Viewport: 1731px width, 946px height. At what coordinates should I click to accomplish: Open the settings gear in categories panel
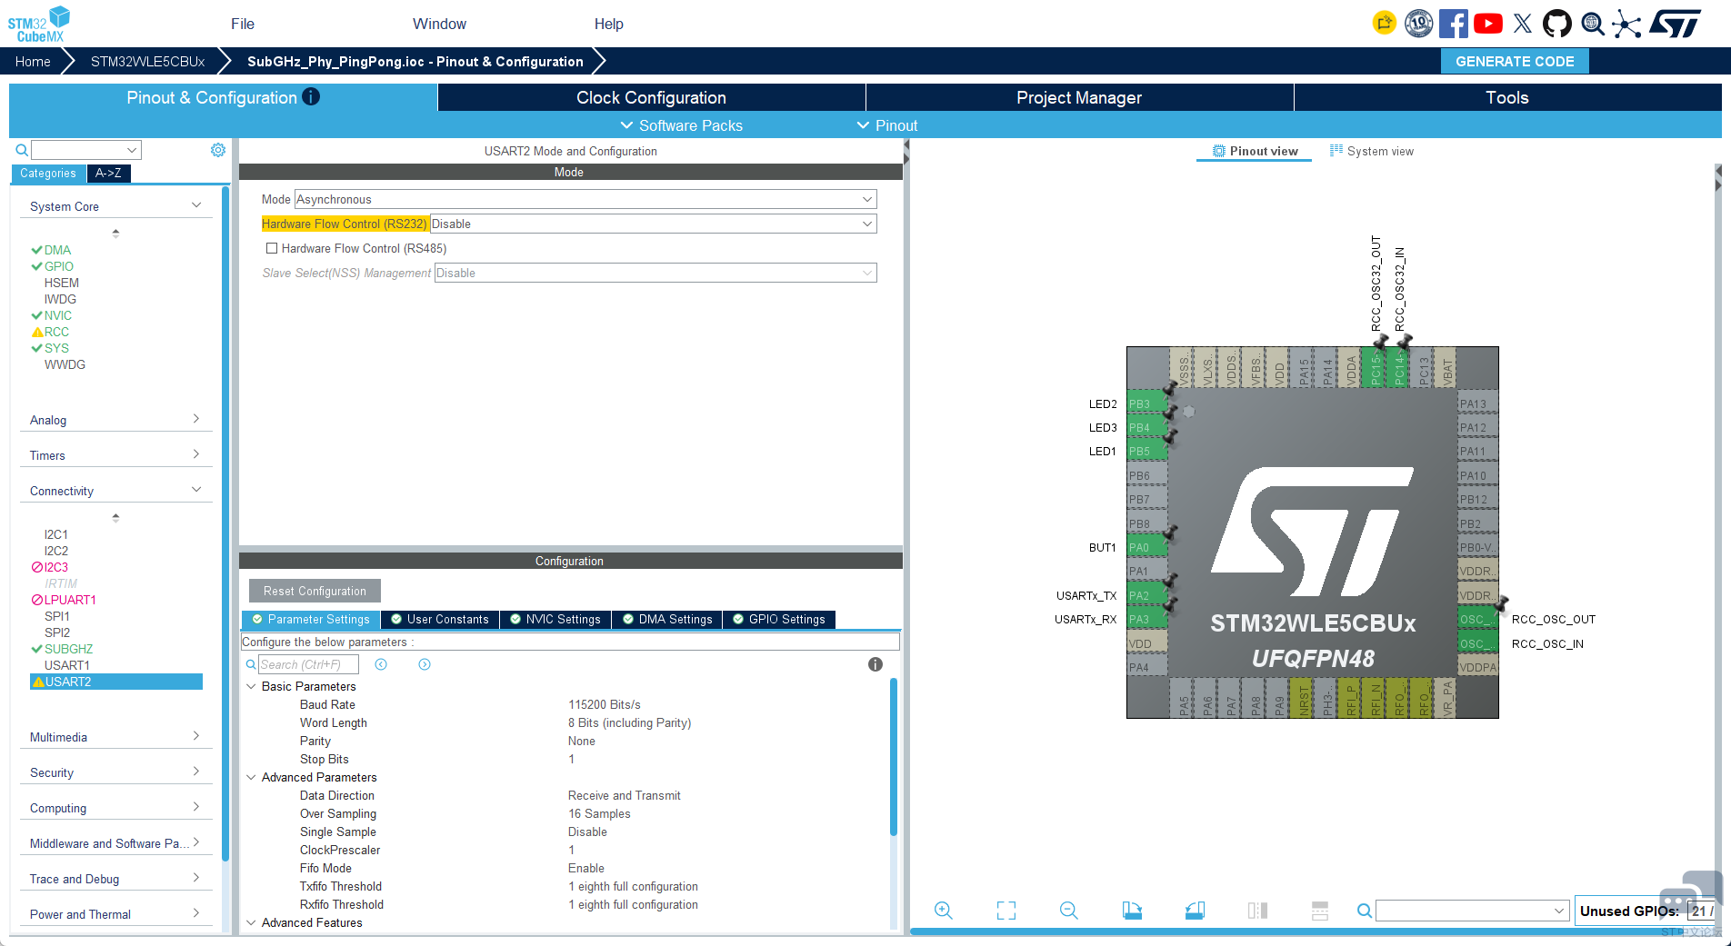point(218,150)
